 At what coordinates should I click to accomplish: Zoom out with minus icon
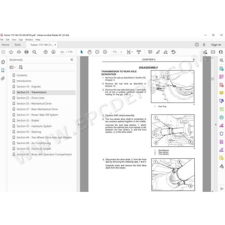[97, 52]
